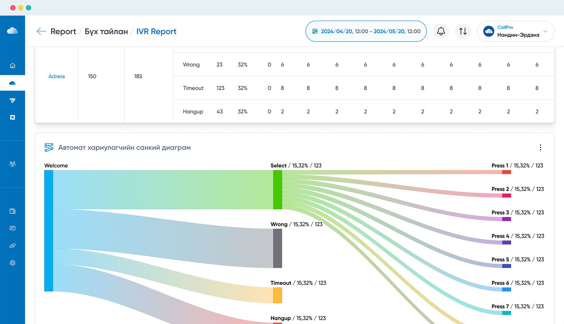Viewport: 564px width, 324px height.
Task: Click the back arrow next to Report
Action: click(x=41, y=31)
